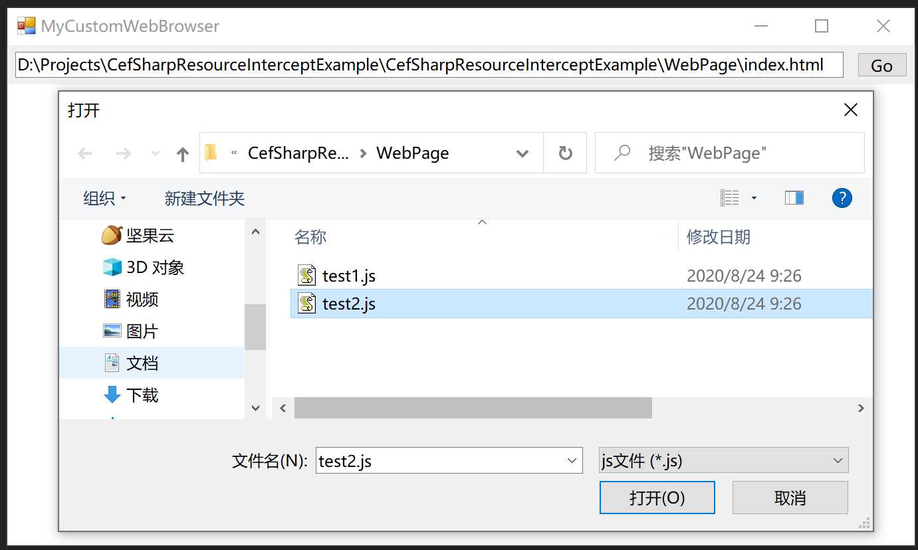
Task: Select 文档 in the navigation pane
Action: click(x=152, y=363)
